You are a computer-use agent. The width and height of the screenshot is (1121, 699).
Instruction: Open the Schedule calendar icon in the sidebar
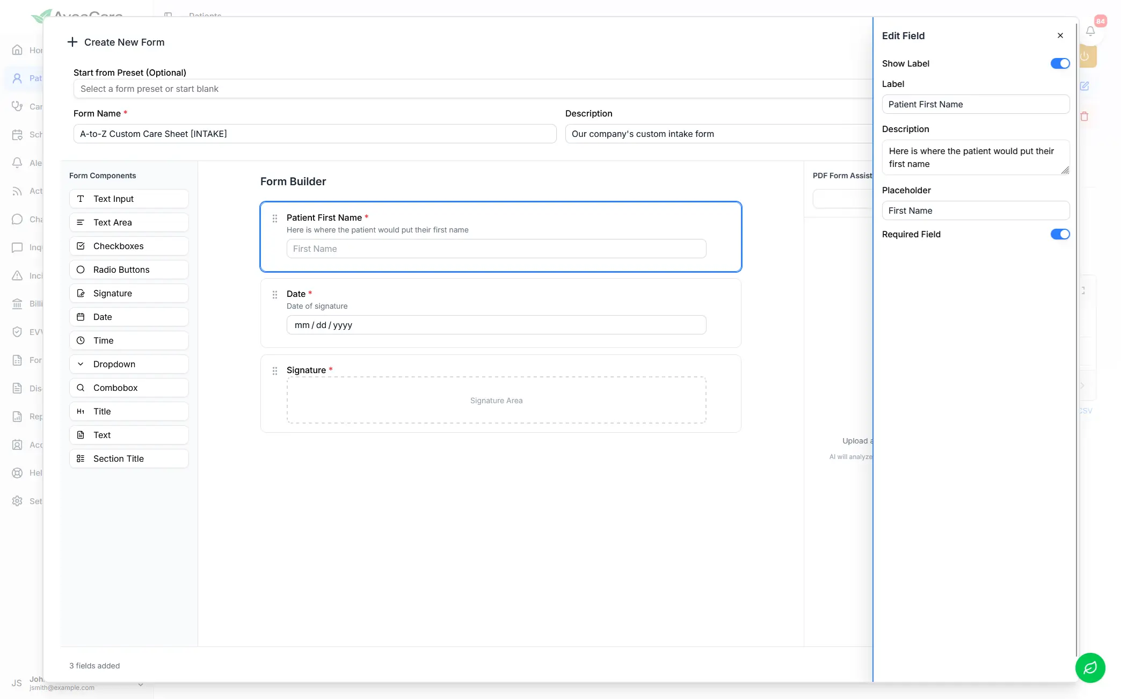(17, 135)
